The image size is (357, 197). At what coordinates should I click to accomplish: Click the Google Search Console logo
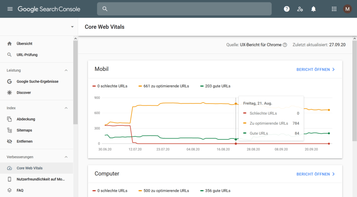pos(49,9)
